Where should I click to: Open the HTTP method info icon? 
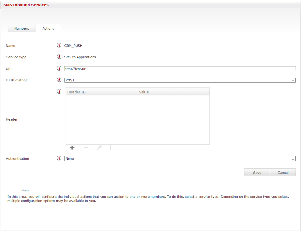[59, 80]
